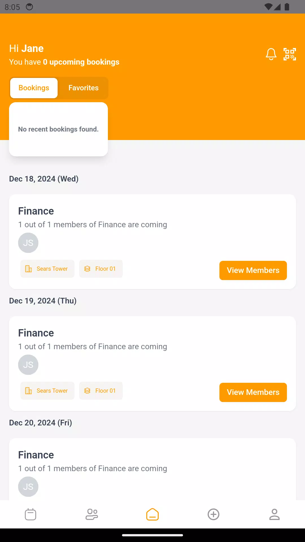Open the profile icon in bottom bar
Viewport: 305px width, 542px height.
(x=274, y=514)
